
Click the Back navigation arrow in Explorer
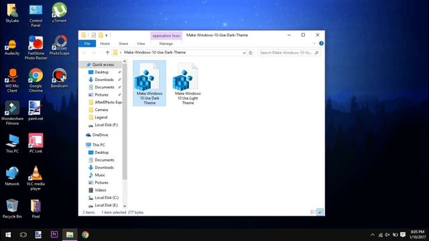84,52
